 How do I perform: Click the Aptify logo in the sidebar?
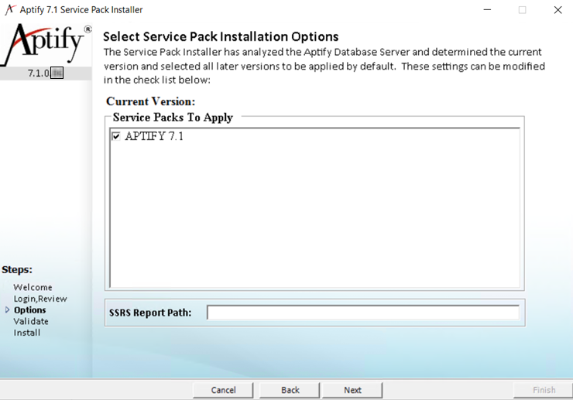pos(46,44)
